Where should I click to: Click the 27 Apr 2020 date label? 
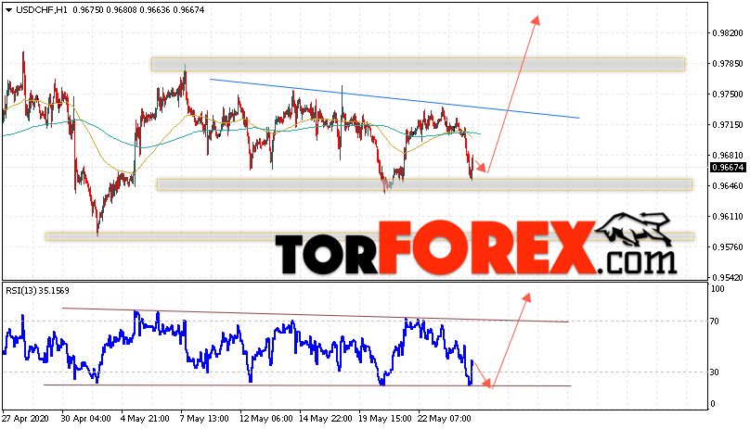tap(25, 419)
